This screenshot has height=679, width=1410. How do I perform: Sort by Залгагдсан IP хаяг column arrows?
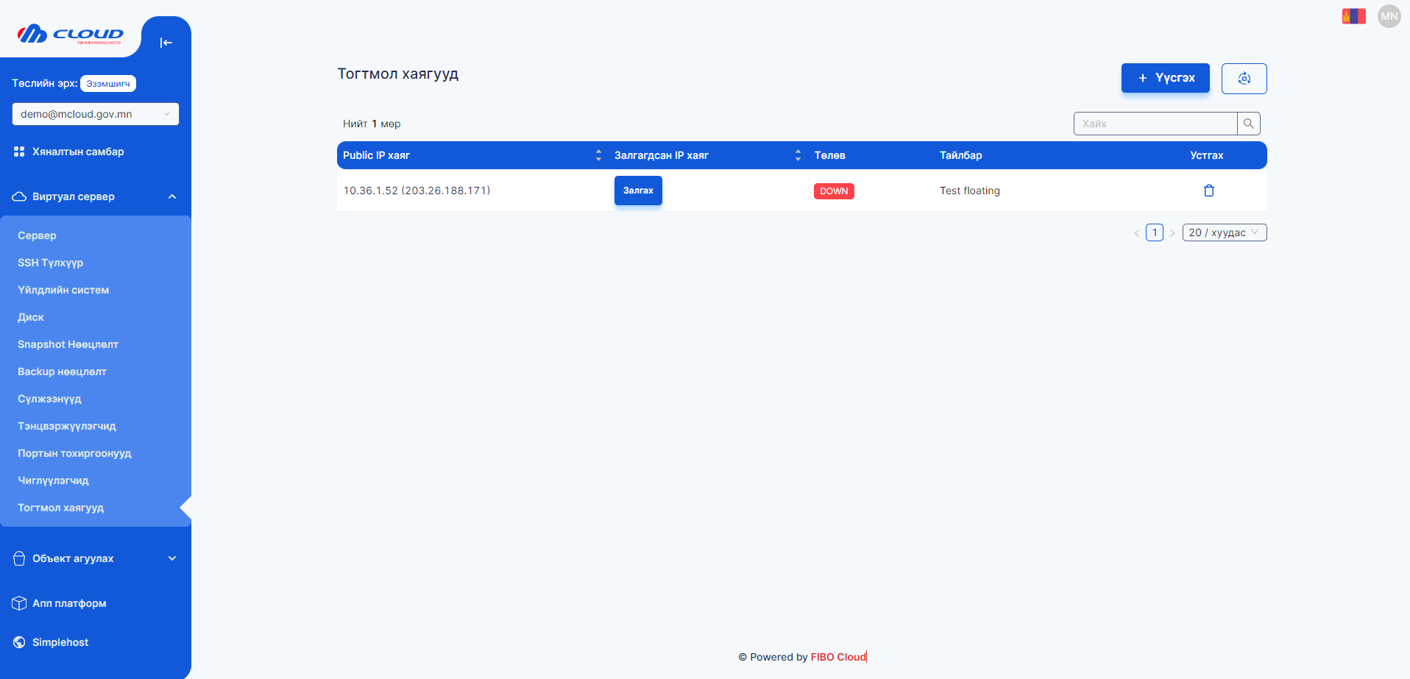[798, 155]
